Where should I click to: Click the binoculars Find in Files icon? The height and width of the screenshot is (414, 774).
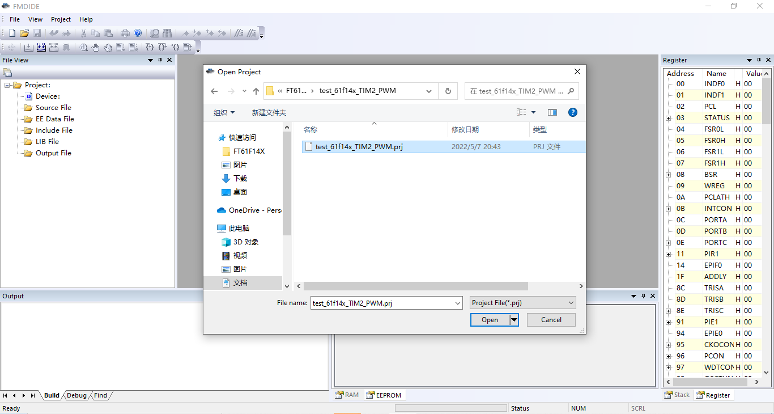click(167, 33)
